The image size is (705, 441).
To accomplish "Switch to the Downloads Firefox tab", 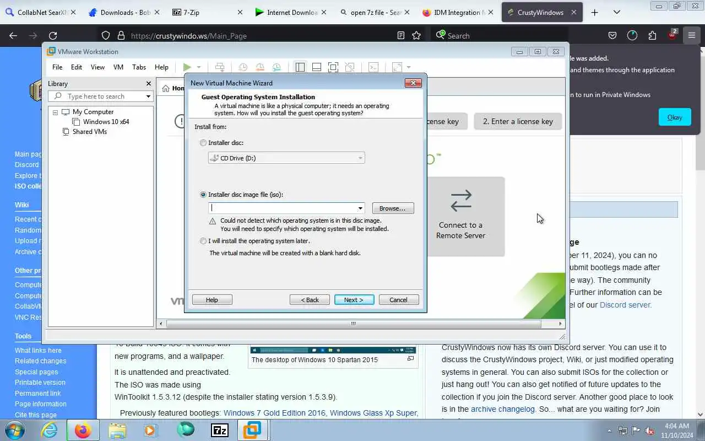I will pyautogui.click(x=123, y=12).
